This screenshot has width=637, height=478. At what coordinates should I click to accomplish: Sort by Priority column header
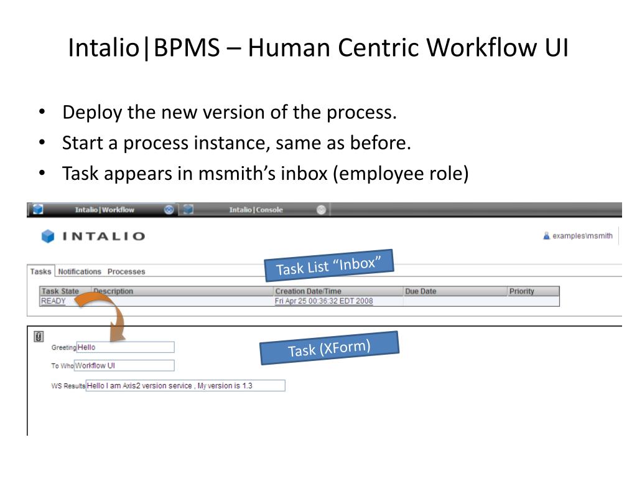[x=533, y=291]
